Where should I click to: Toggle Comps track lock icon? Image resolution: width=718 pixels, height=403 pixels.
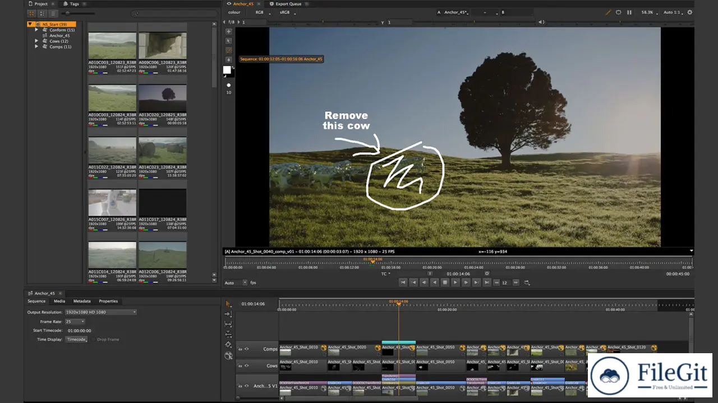pyautogui.click(x=240, y=349)
